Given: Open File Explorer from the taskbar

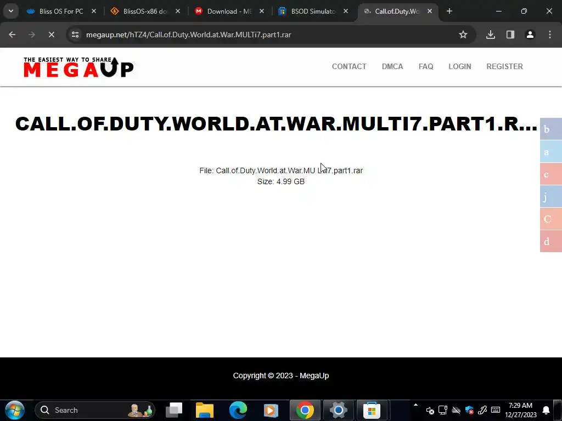Looking at the screenshot, I should coord(205,410).
